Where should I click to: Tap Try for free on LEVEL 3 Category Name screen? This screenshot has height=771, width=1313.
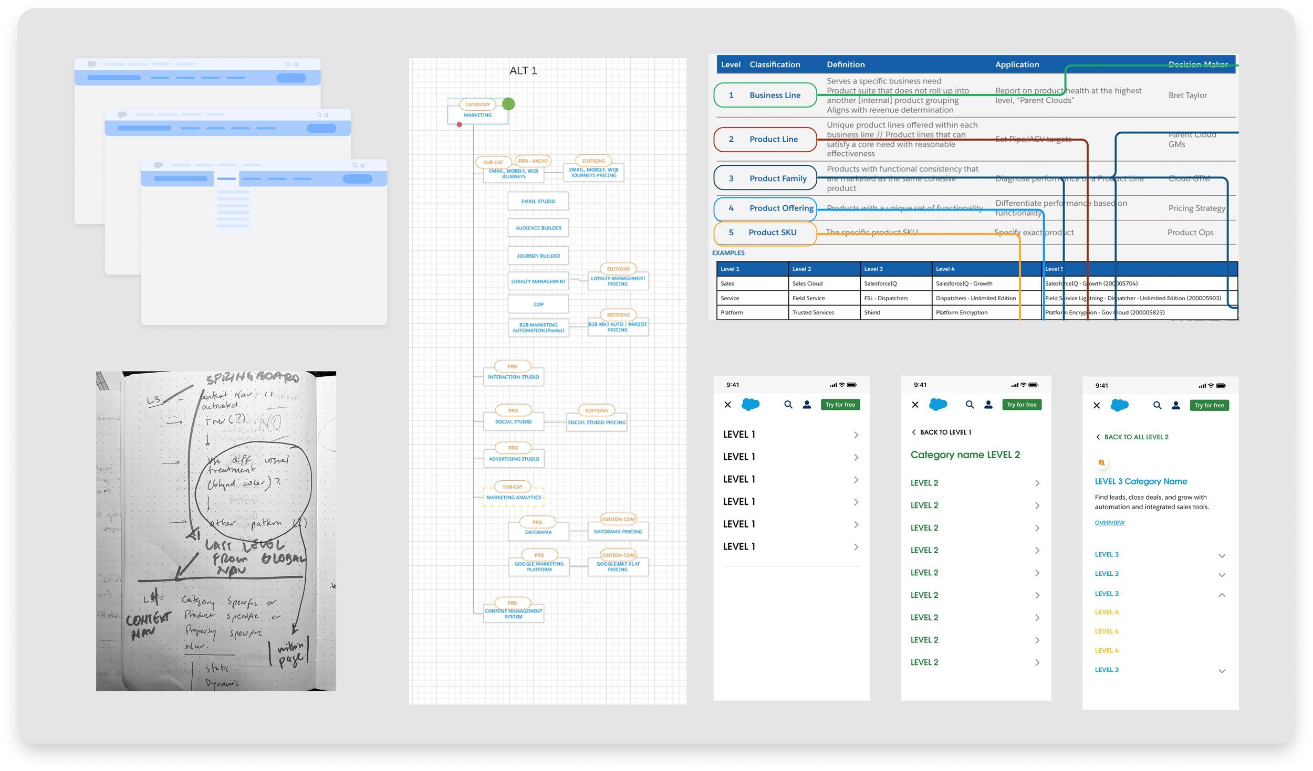pos(1209,406)
